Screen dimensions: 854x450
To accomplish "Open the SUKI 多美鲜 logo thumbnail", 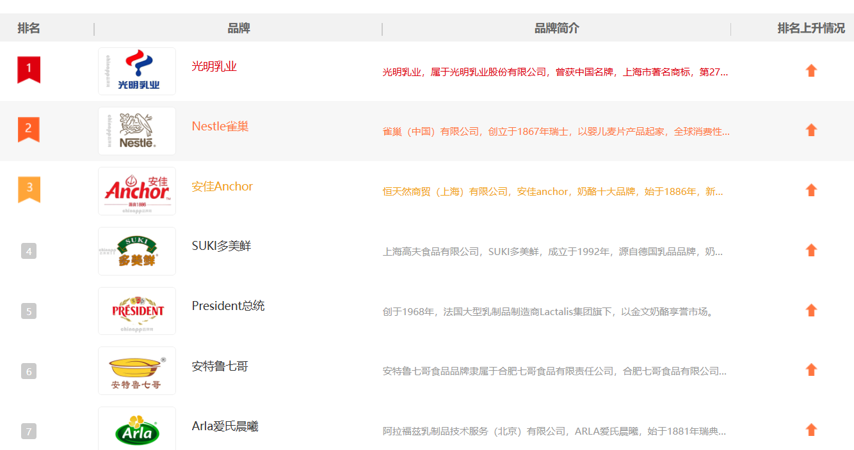I will click(x=137, y=251).
